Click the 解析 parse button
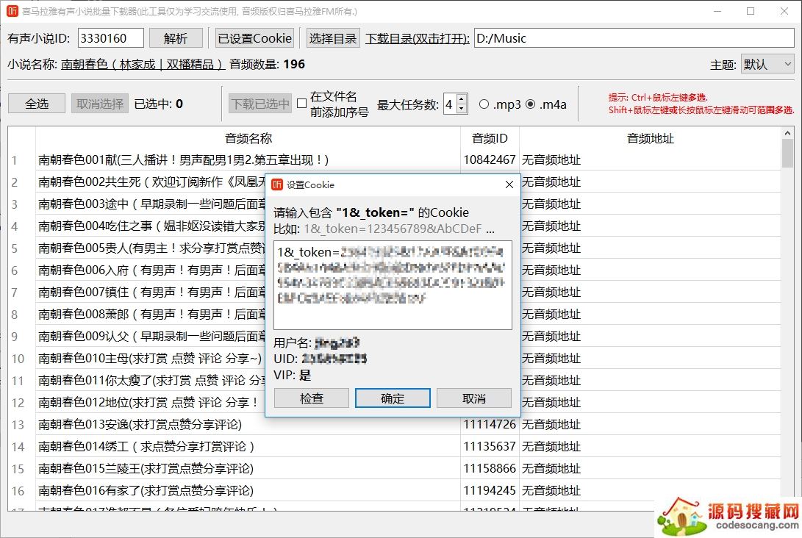 176,38
